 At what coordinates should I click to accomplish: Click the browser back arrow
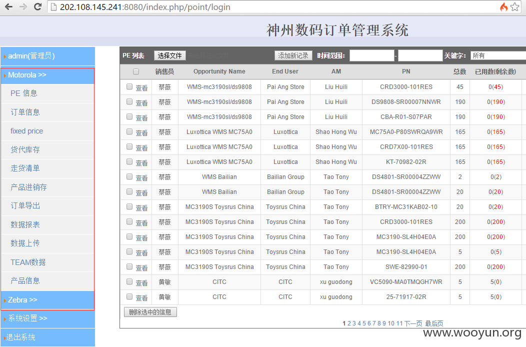click(x=8, y=6)
